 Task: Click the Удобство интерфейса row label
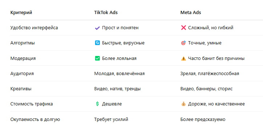tap(34, 28)
